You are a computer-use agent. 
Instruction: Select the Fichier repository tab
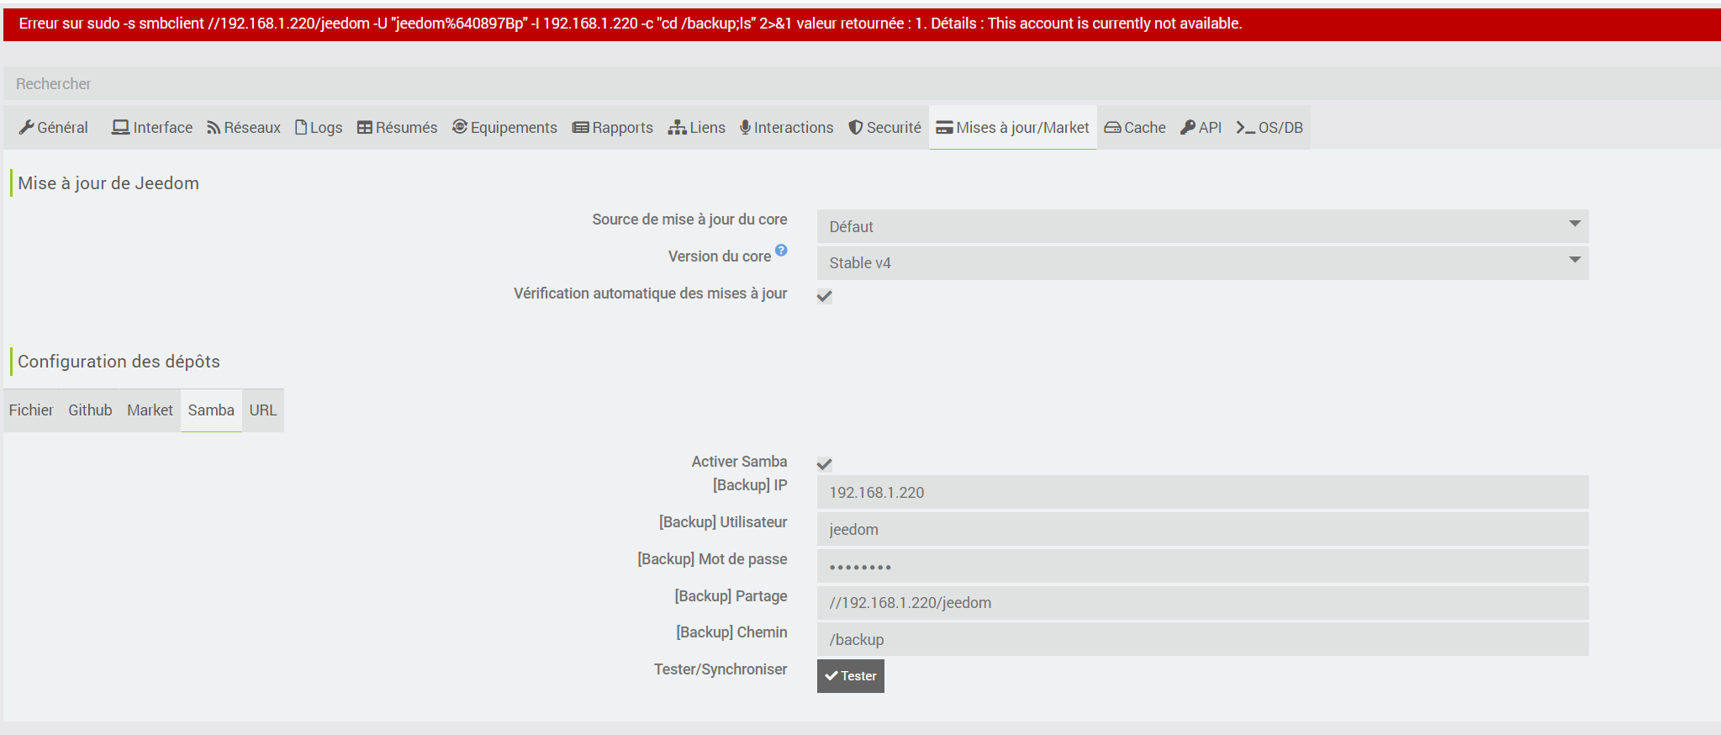(x=31, y=410)
